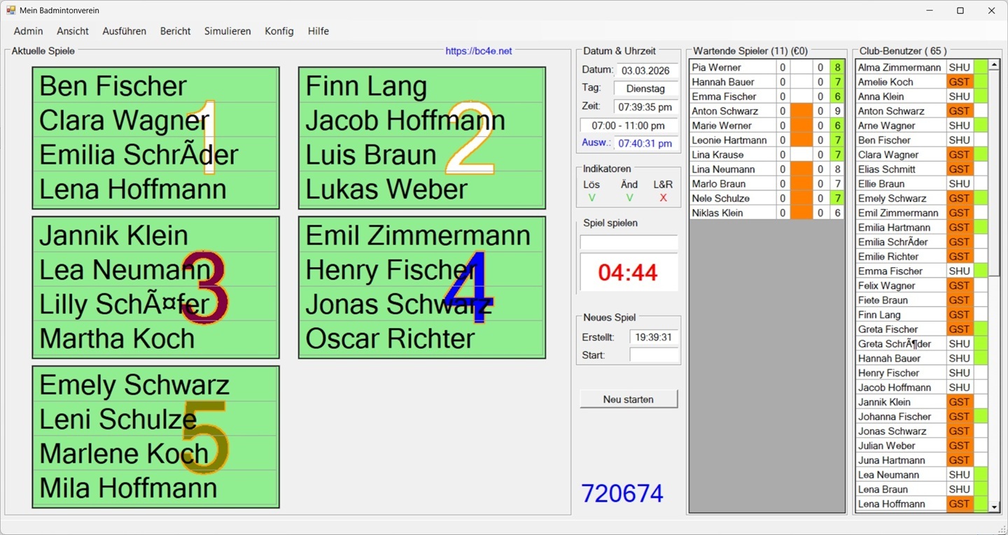Open the Admin menu
This screenshot has width=1008, height=535.
28,31
